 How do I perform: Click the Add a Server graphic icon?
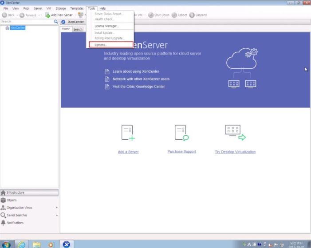pyautogui.click(x=128, y=133)
